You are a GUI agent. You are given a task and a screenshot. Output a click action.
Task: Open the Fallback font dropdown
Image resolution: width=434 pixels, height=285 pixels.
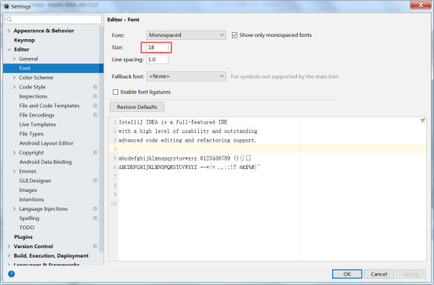186,77
